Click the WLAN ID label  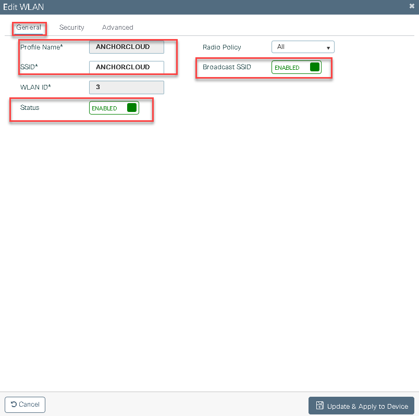tap(35, 87)
